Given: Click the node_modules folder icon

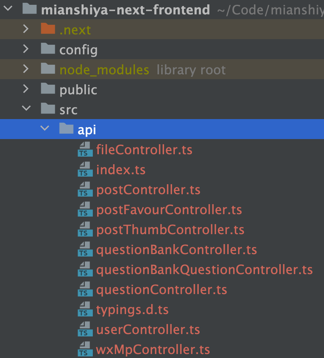Looking at the screenshot, I should tap(48, 68).
